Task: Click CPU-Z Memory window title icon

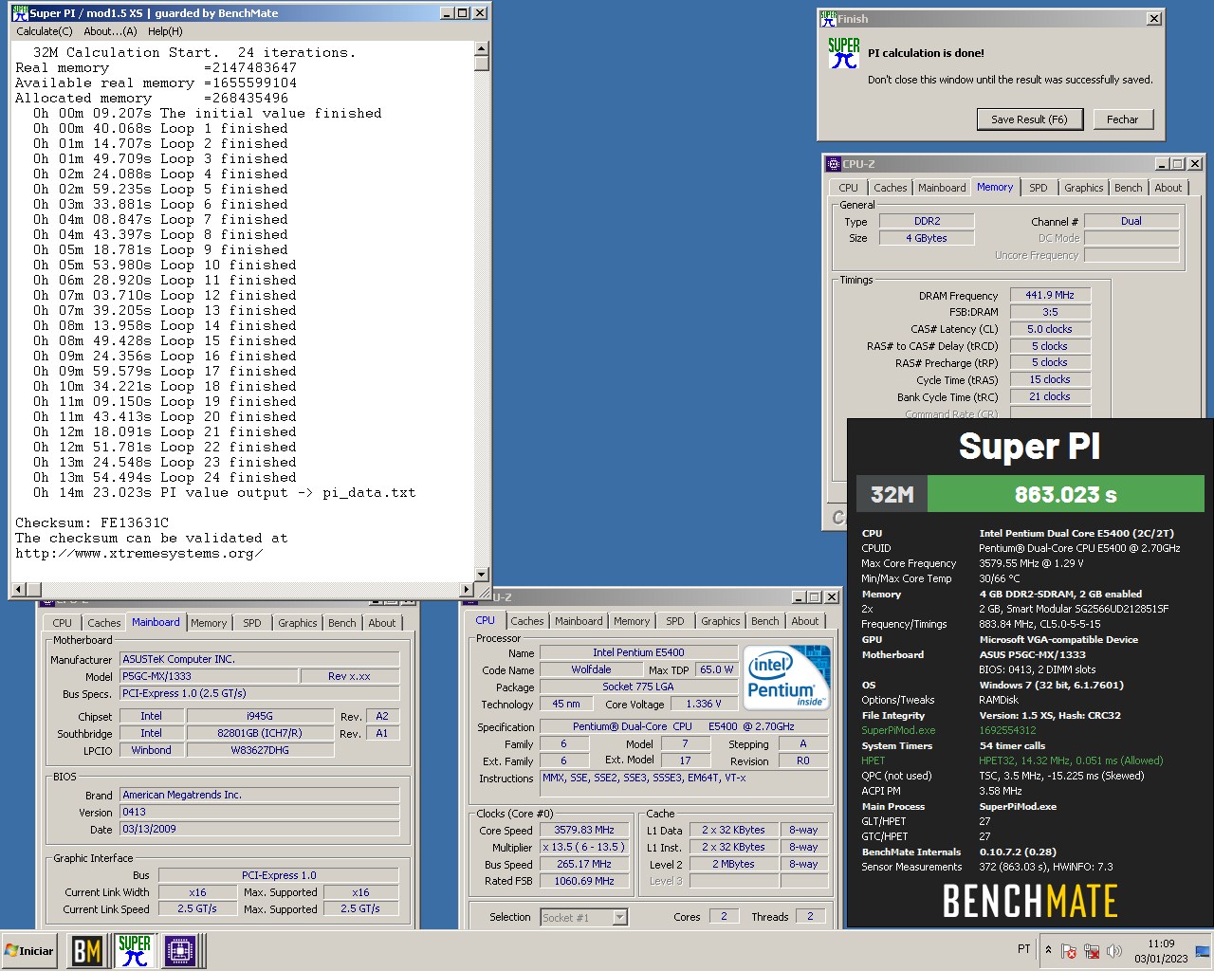Action: (833, 164)
